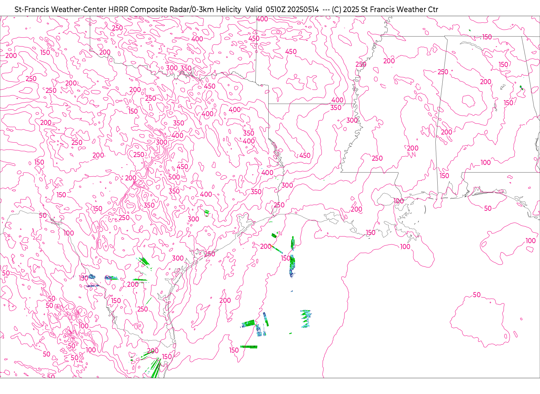Click the "500" helicity contour label
540x394 pixels.
click(174, 177)
